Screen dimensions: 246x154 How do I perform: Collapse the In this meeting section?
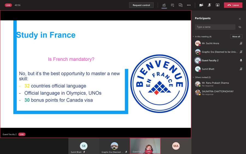[x=193, y=36]
